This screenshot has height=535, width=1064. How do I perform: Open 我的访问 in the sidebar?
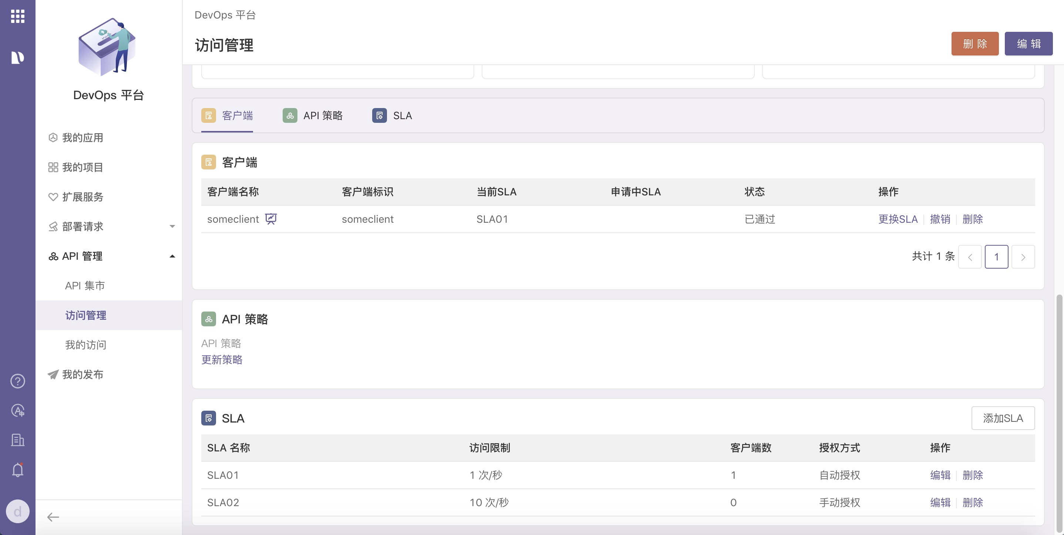coord(86,345)
